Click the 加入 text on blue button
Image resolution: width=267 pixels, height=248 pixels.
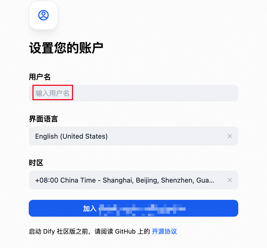click(x=90, y=208)
